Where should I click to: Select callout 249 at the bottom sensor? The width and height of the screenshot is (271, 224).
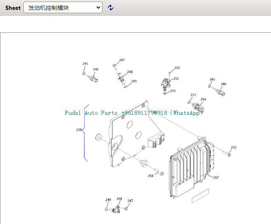[x=108, y=200]
